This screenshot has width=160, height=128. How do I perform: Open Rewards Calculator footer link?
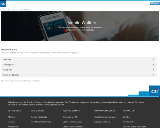pos(39,117)
